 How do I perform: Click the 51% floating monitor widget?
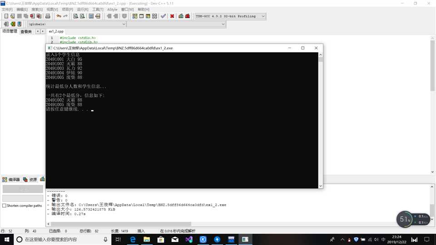click(404, 219)
